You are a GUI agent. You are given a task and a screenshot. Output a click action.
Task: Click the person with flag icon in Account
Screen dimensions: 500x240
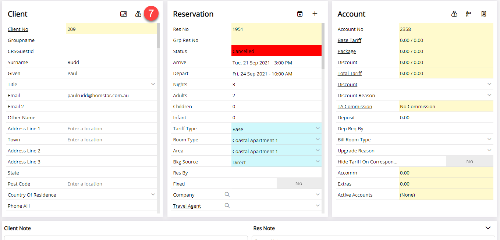coord(468,14)
